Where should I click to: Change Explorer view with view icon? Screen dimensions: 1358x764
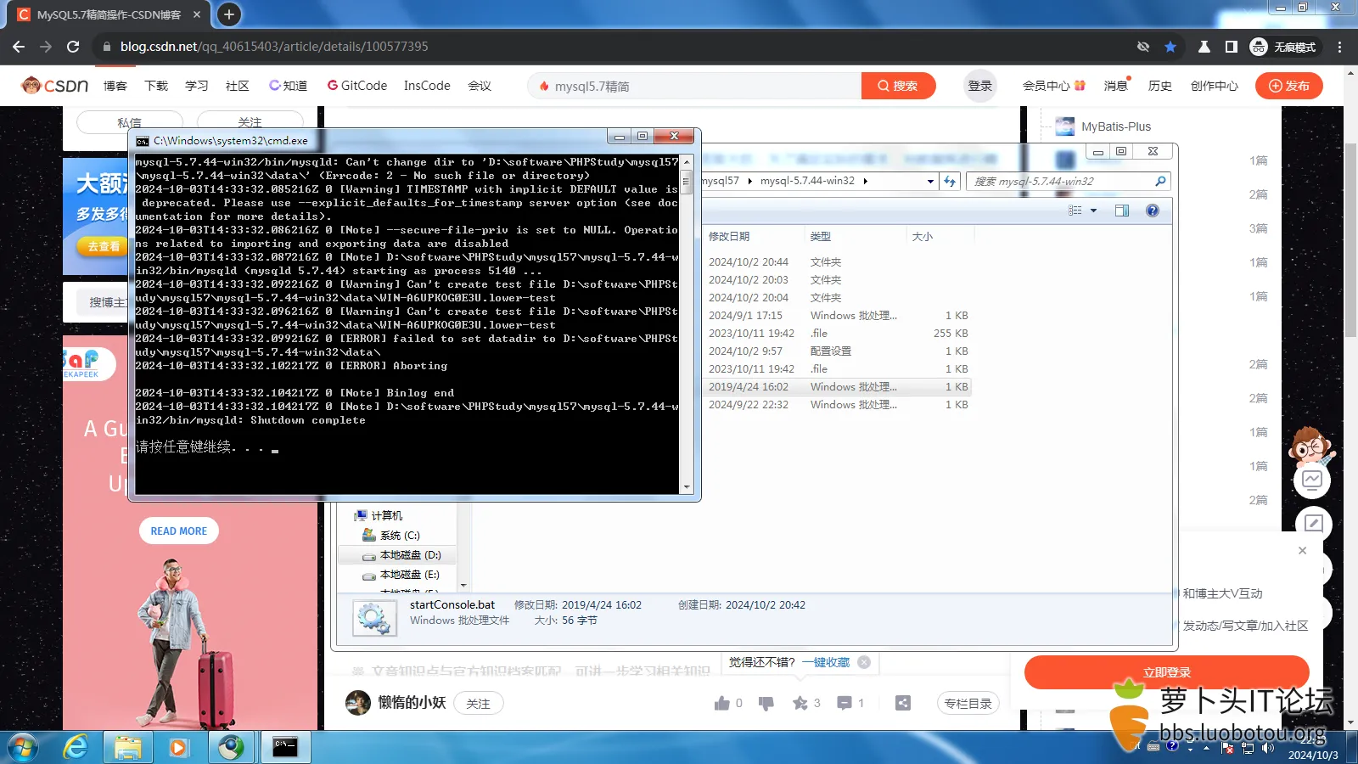tap(1075, 211)
